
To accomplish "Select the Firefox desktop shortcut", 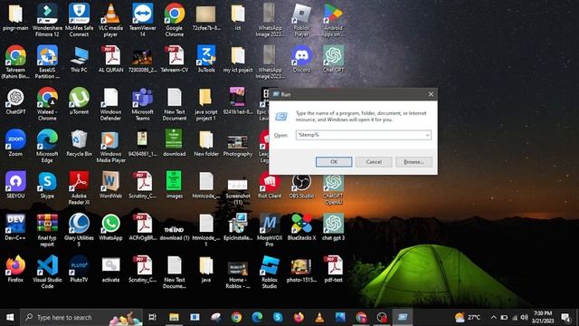I will coord(15,269).
